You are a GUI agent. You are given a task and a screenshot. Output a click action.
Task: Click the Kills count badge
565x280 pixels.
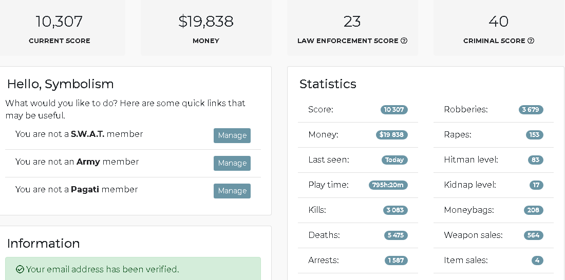point(395,210)
